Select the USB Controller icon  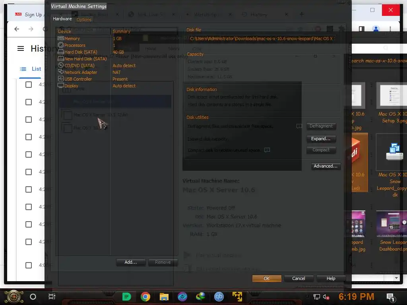point(61,79)
